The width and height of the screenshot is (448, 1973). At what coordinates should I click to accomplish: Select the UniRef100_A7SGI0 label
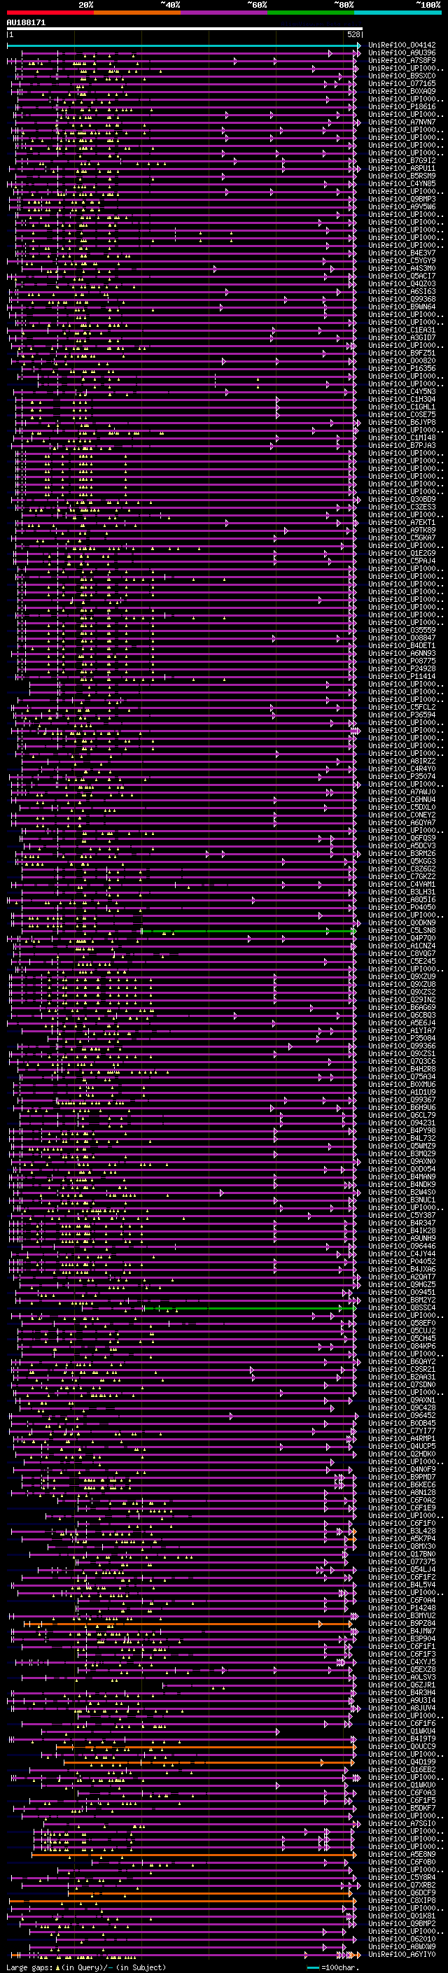pos(402,1824)
